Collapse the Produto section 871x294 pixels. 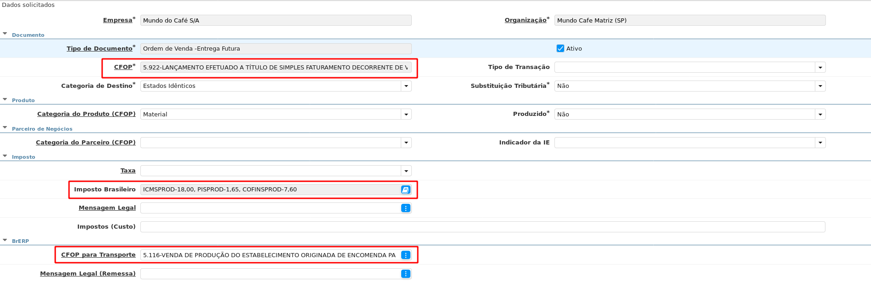coord(5,99)
